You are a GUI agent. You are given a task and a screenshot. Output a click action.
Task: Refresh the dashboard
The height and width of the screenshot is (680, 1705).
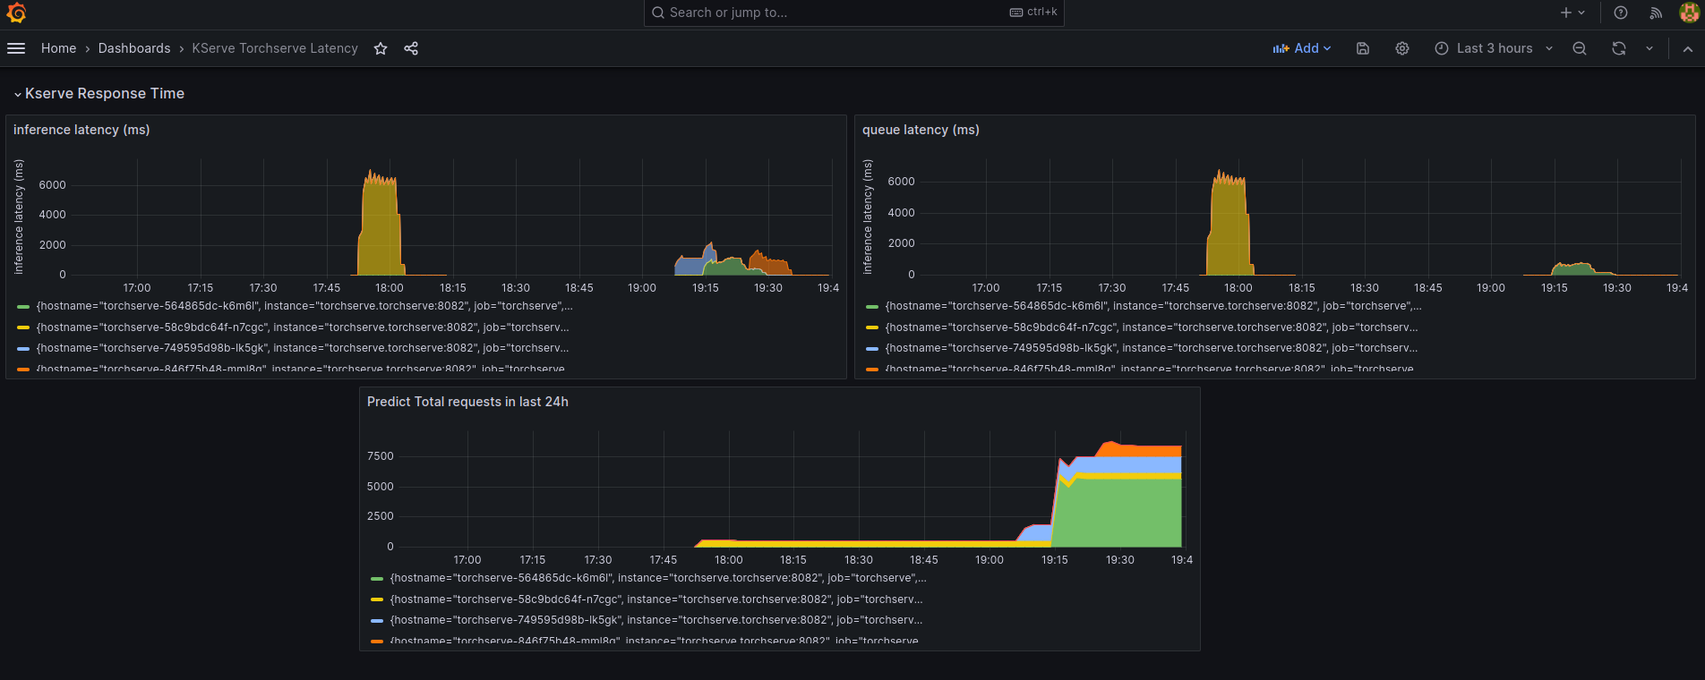pos(1619,48)
